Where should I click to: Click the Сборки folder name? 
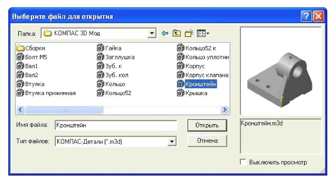[35, 48]
